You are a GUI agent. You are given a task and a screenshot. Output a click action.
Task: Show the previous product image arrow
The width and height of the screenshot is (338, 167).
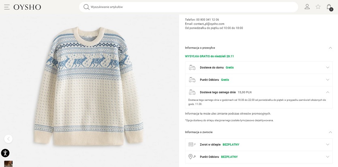click(9, 139)
